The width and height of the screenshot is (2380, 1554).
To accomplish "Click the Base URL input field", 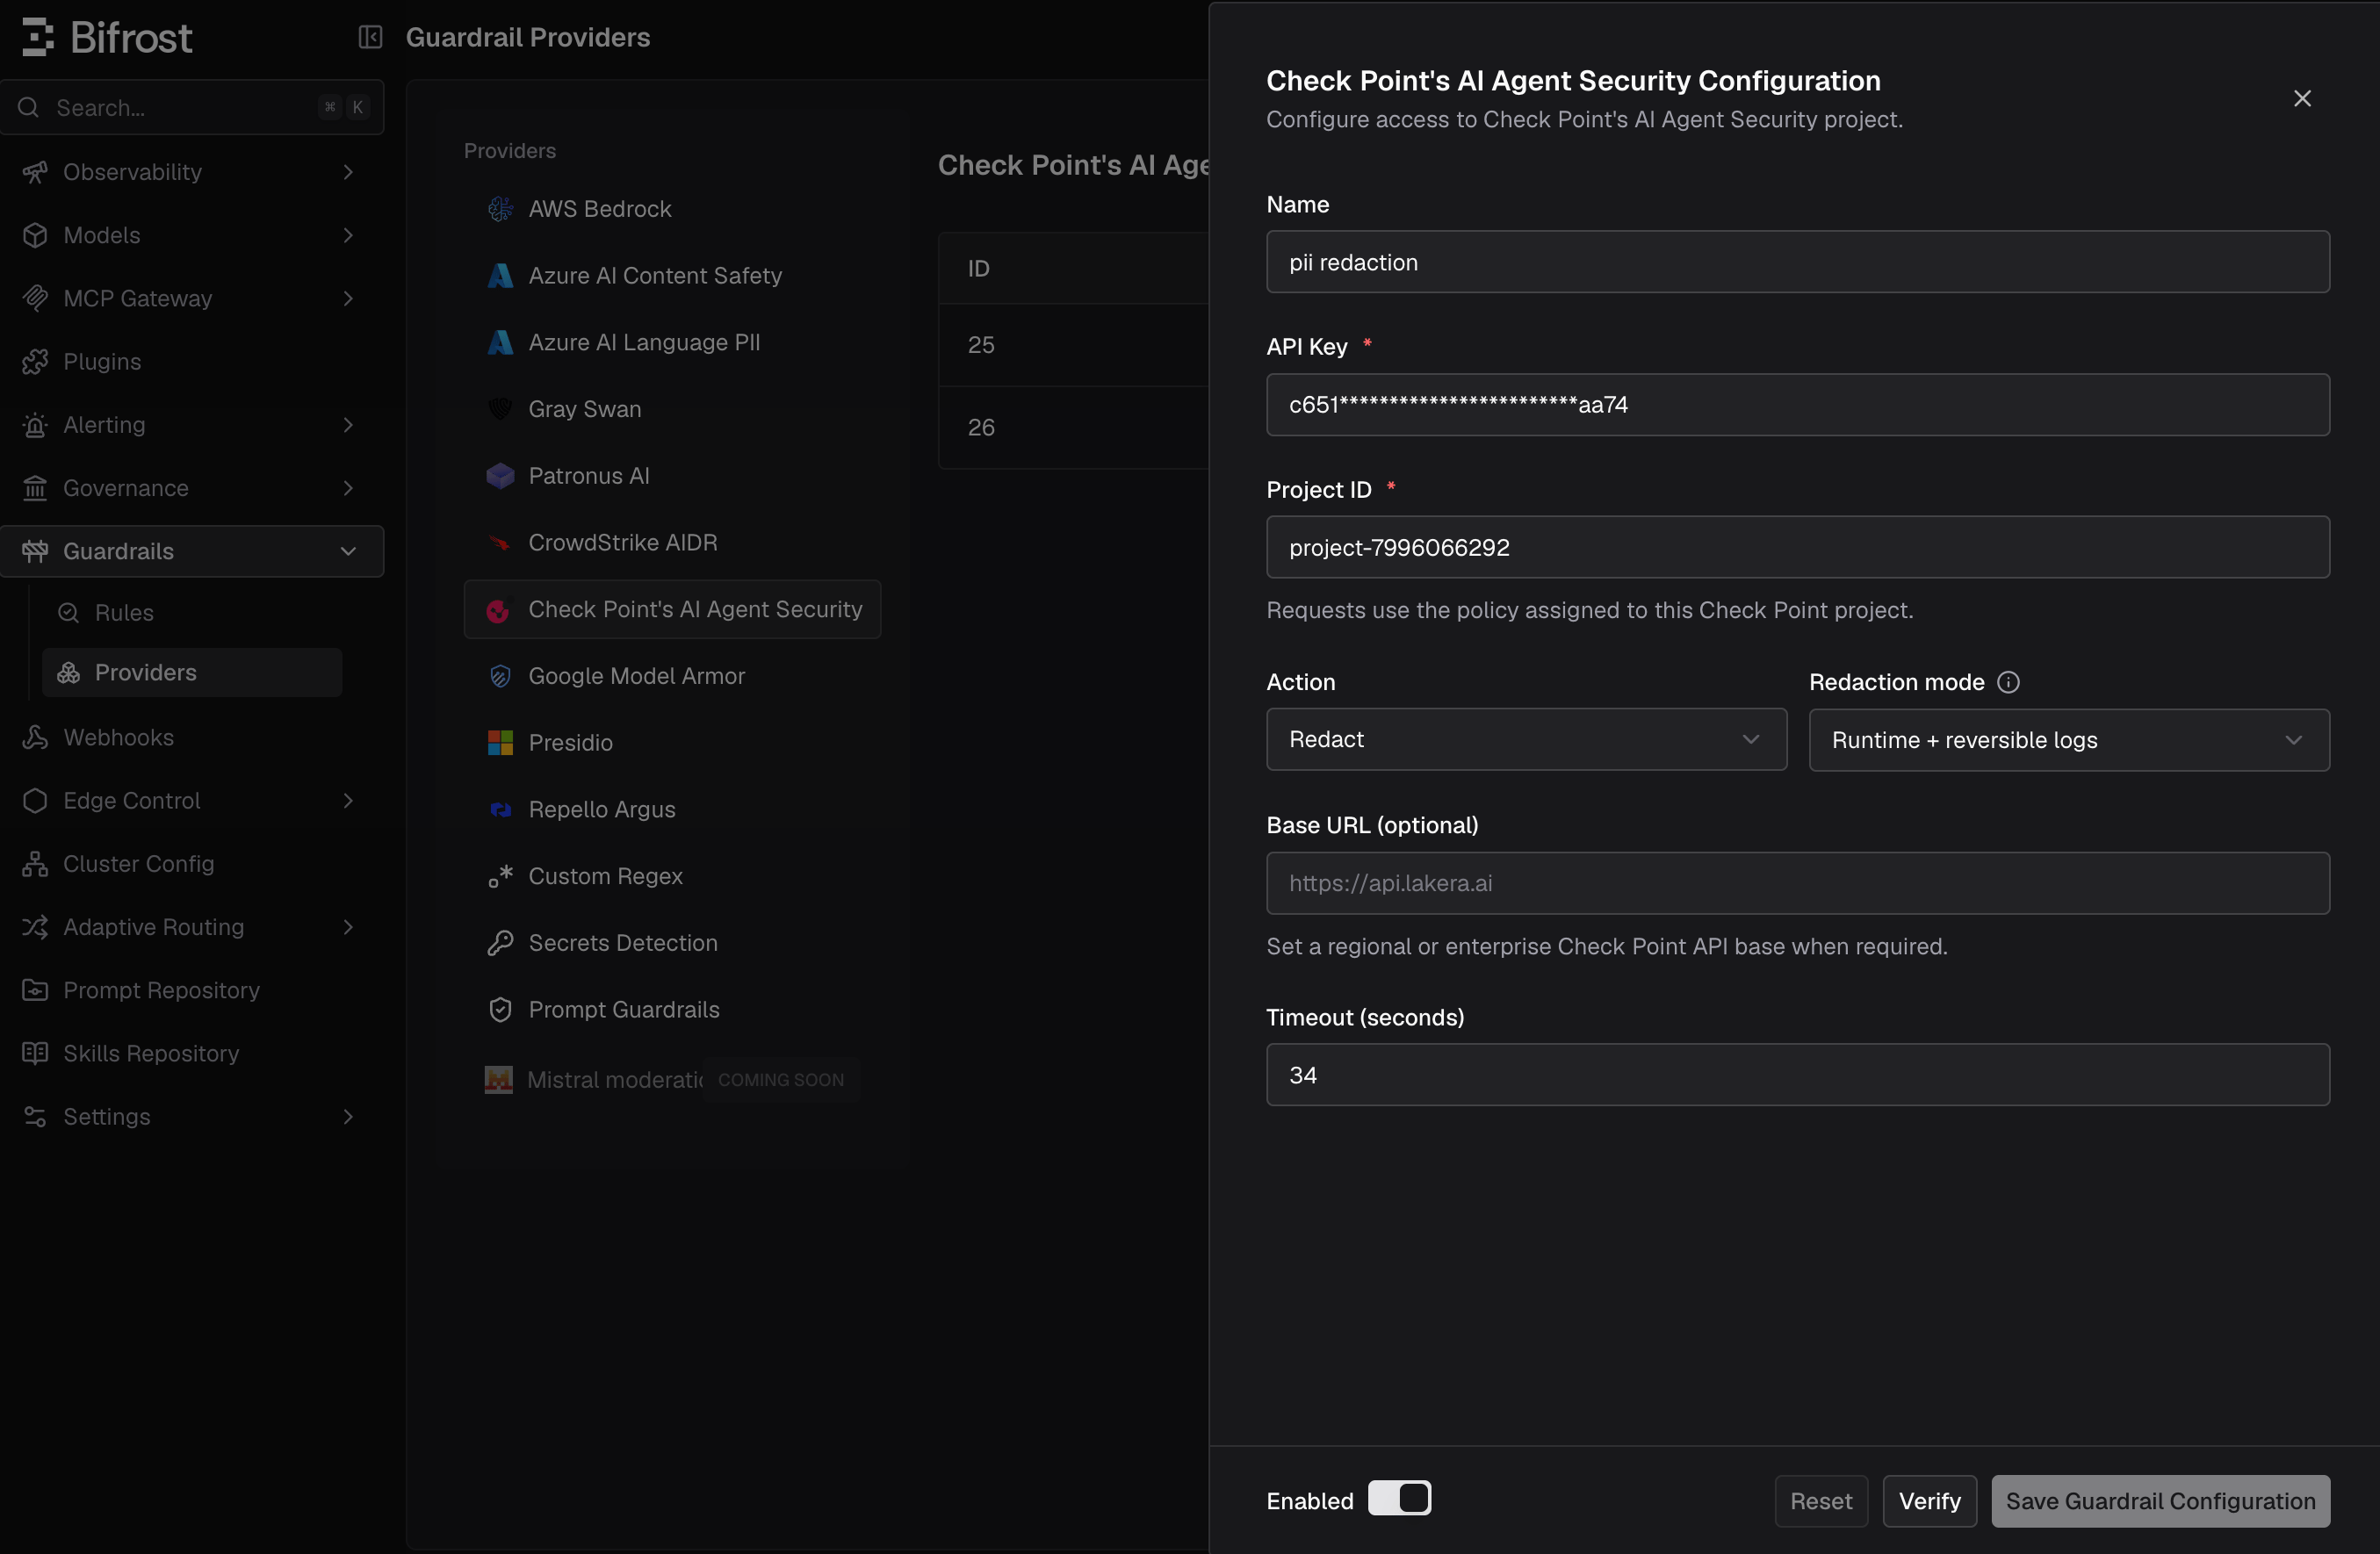I will coord(1797,883).
